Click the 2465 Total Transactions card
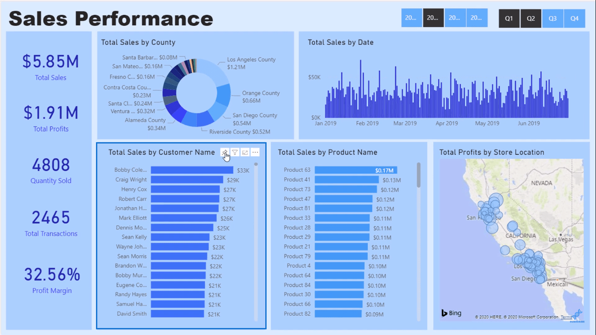 pyautogui.click(x=51, y=223)
